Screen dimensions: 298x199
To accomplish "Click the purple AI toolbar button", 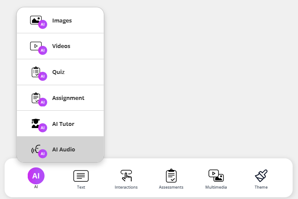I will 36,178.
